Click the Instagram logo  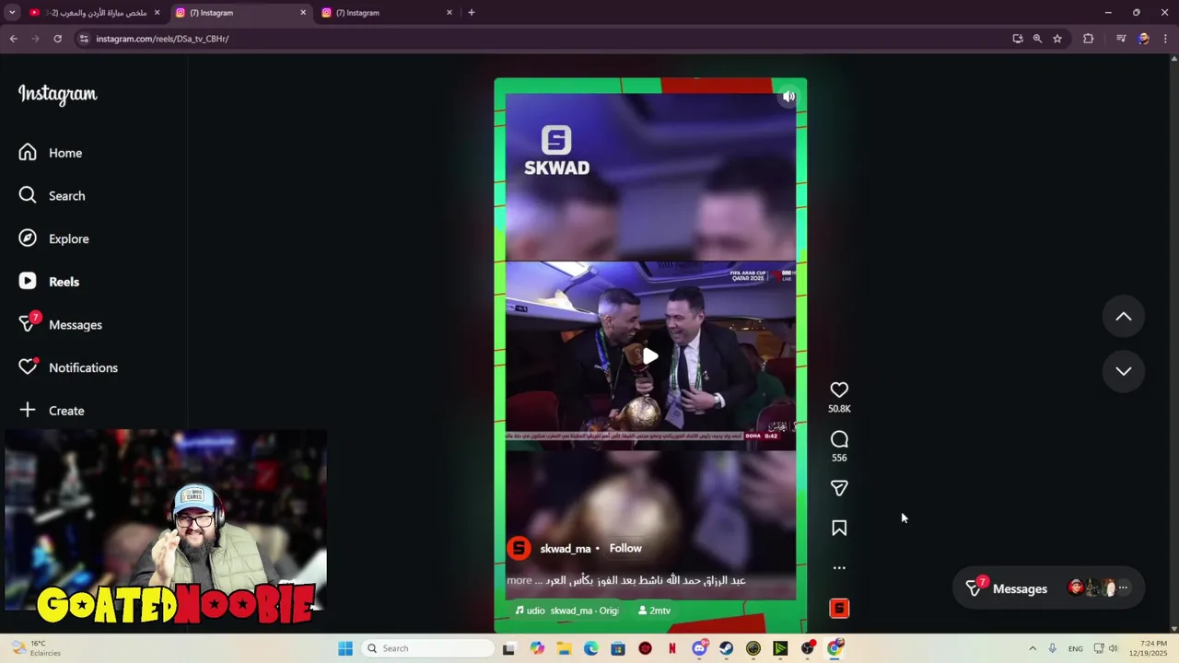[57, 94]
